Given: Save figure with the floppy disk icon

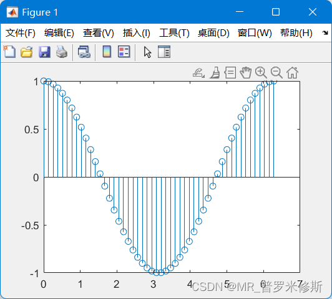Looking at the screenshot, I should (x=44, y=52).
